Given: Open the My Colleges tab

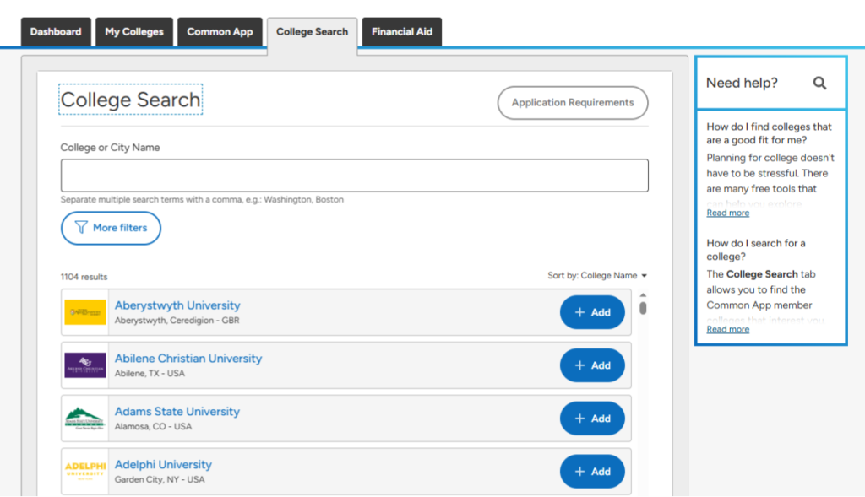Looking at the screenshot, I should coord(134,32).
